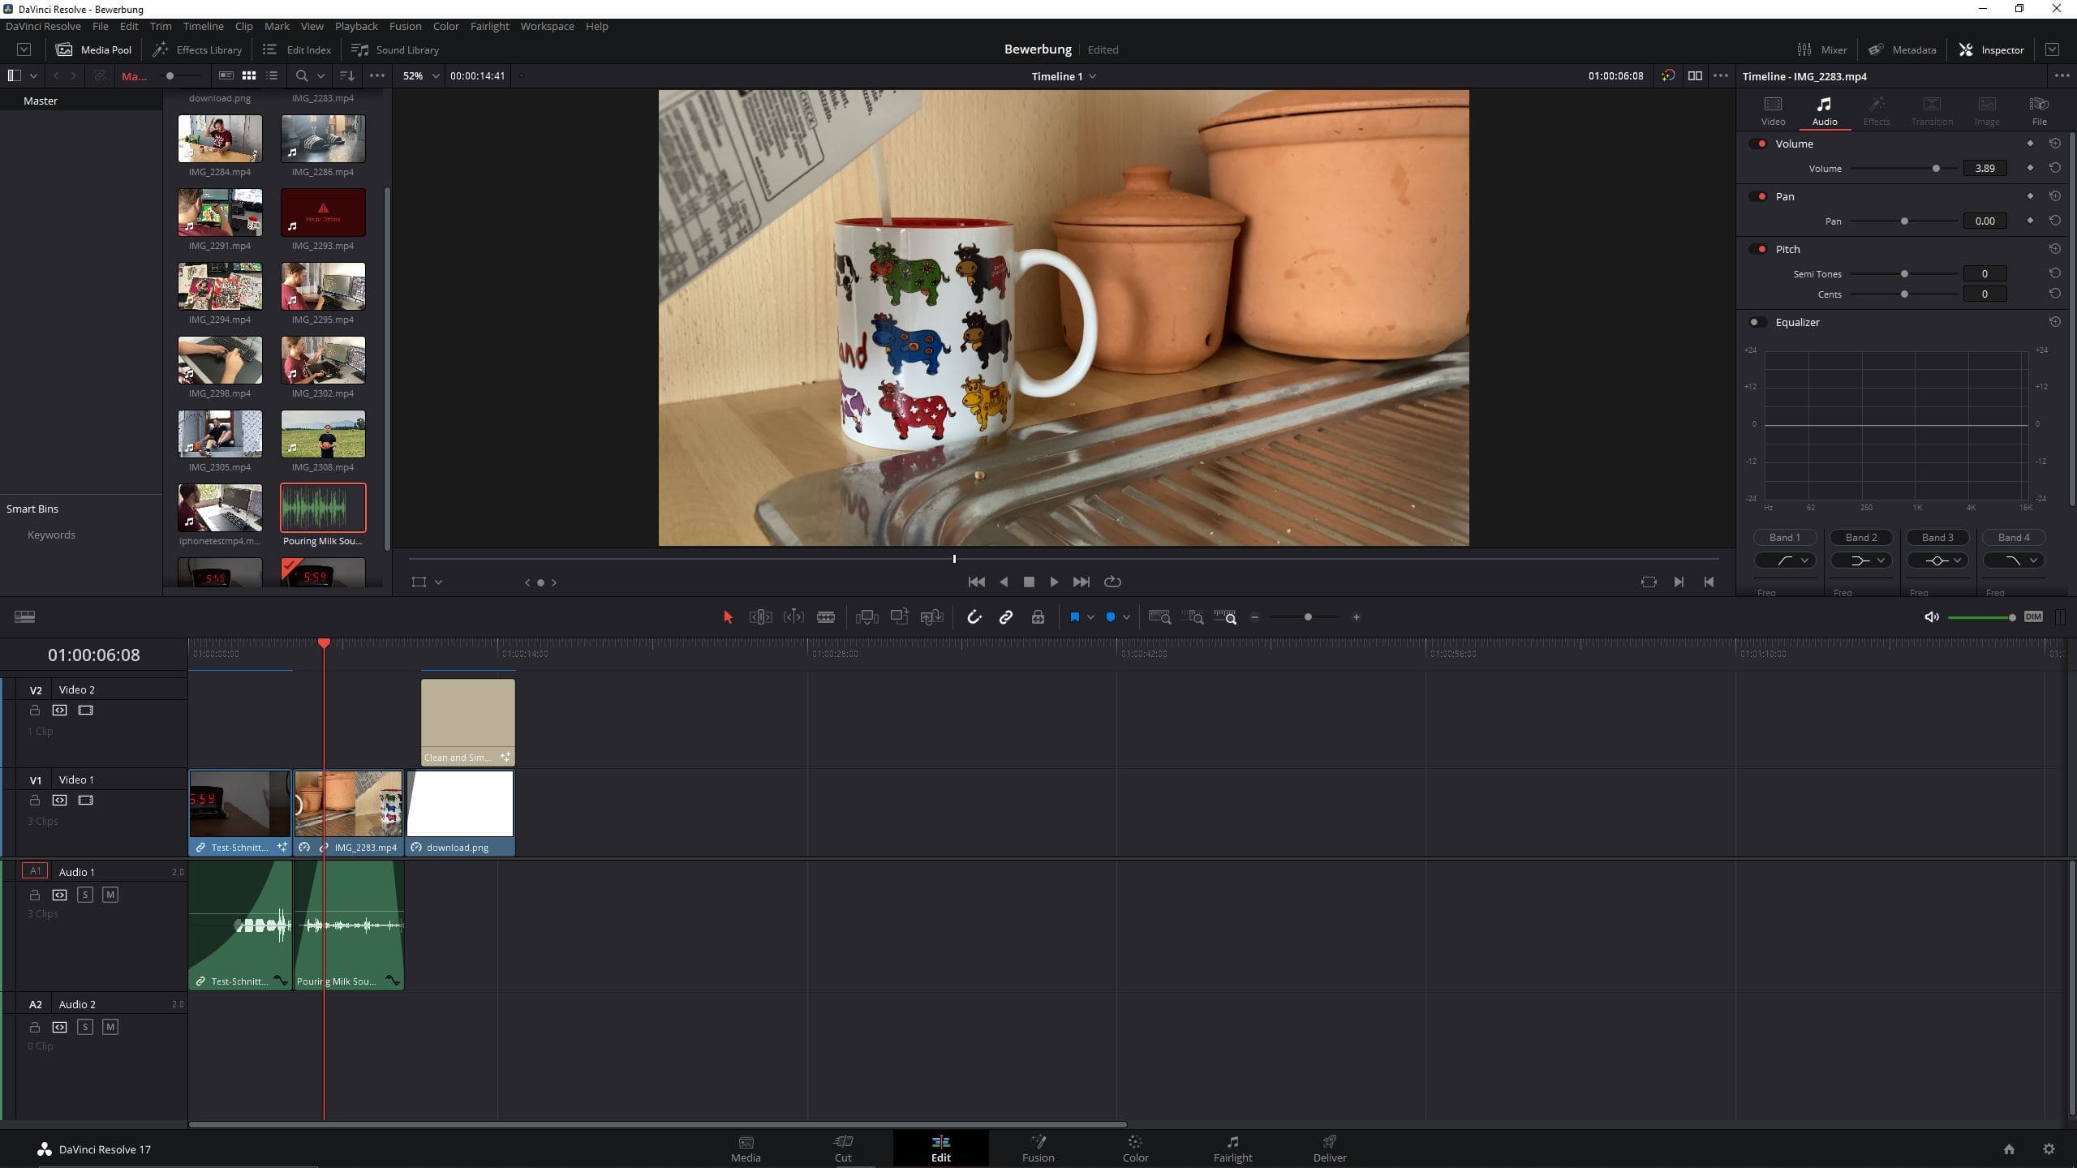This screenshot has width=2077, height=1168.
Task: Toggle the Mixer panel
Action: pos(1822,49)
